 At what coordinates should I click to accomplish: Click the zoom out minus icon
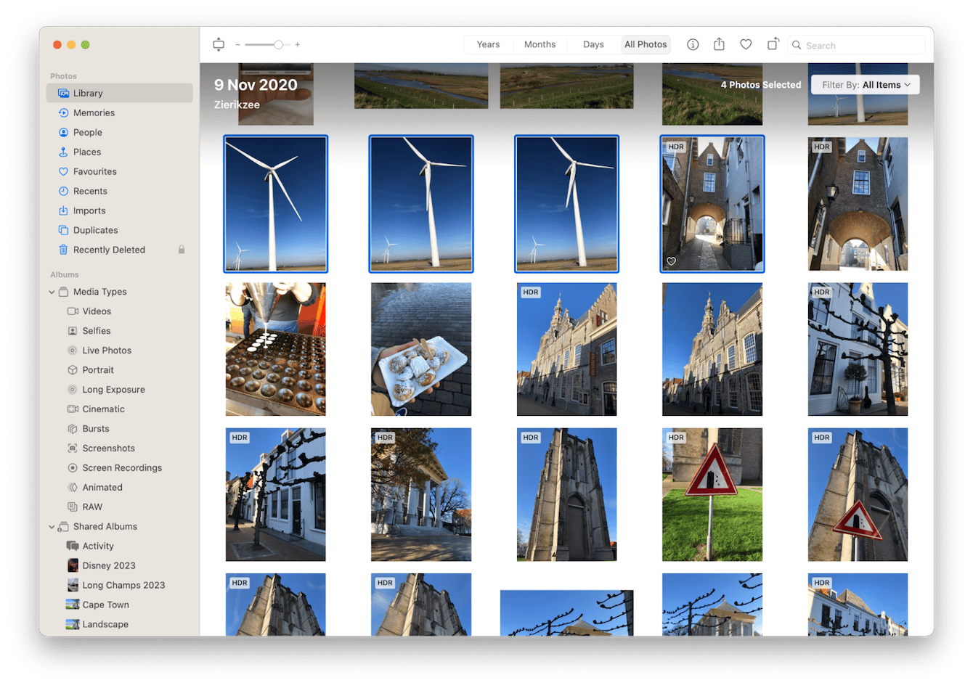pos(237,45)
